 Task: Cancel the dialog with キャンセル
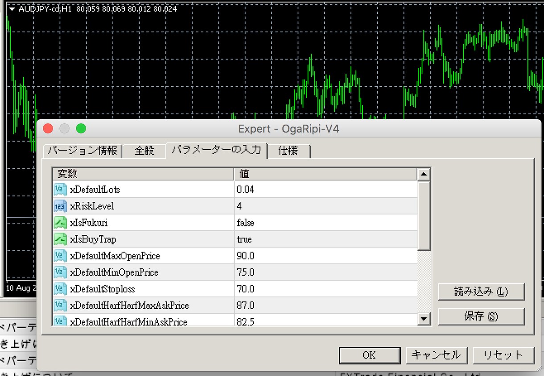click(436, 355)
